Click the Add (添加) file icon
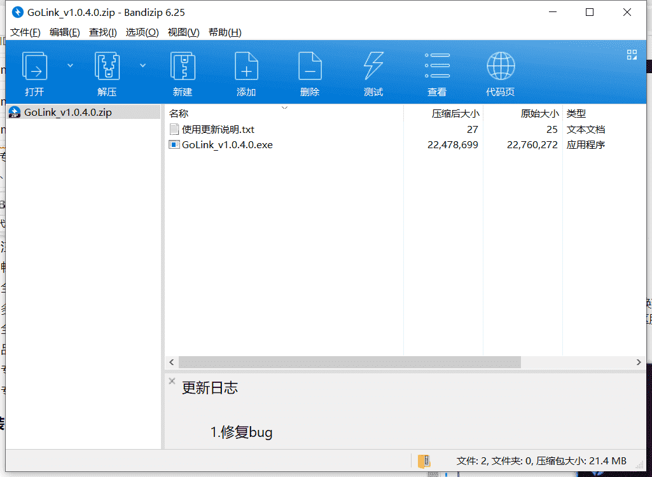The width and height of the screenshot is (652, 477). pos(246,66)
